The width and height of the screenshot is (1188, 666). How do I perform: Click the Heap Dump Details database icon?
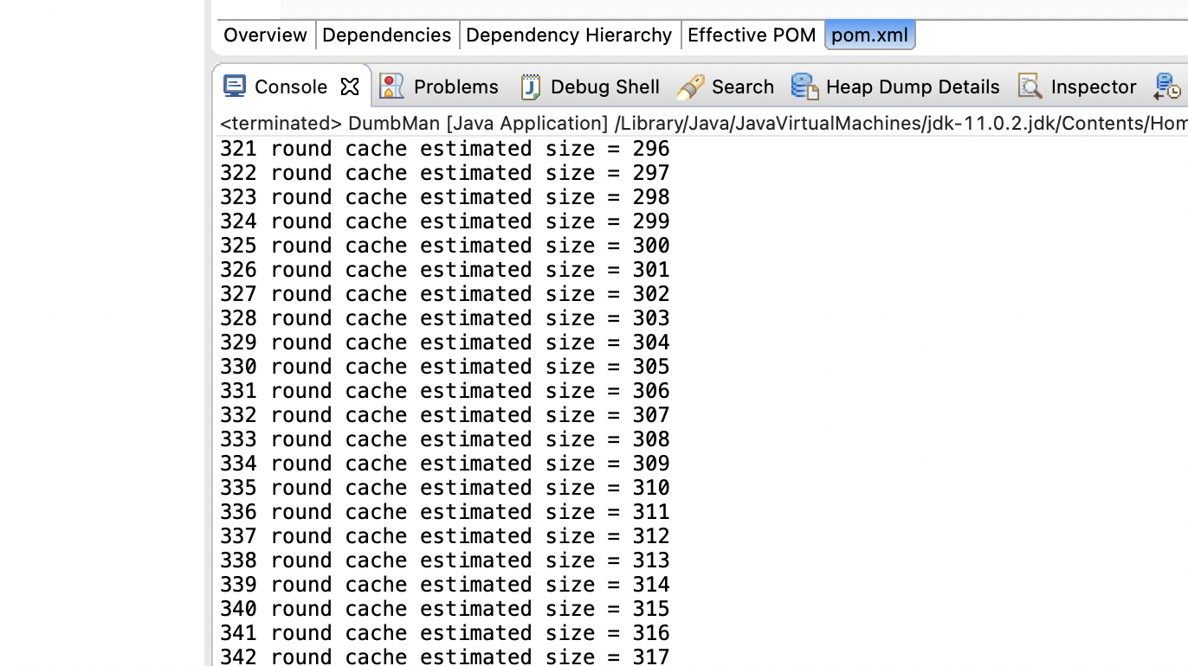click(804, 86)
